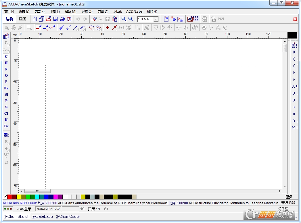Switch to Structure mode (结构)

click(x=9, y=19)
